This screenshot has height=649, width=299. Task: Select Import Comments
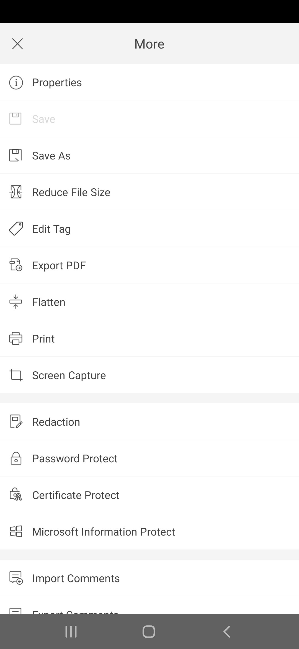coord(149,578)
